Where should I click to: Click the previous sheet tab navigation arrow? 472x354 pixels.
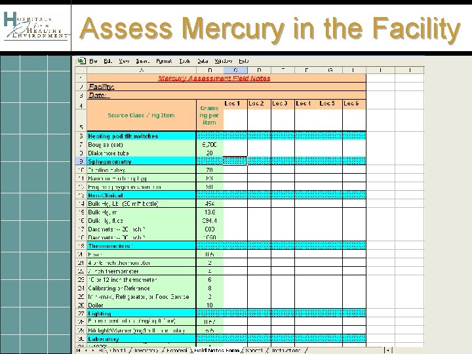(x=86, y=350)
